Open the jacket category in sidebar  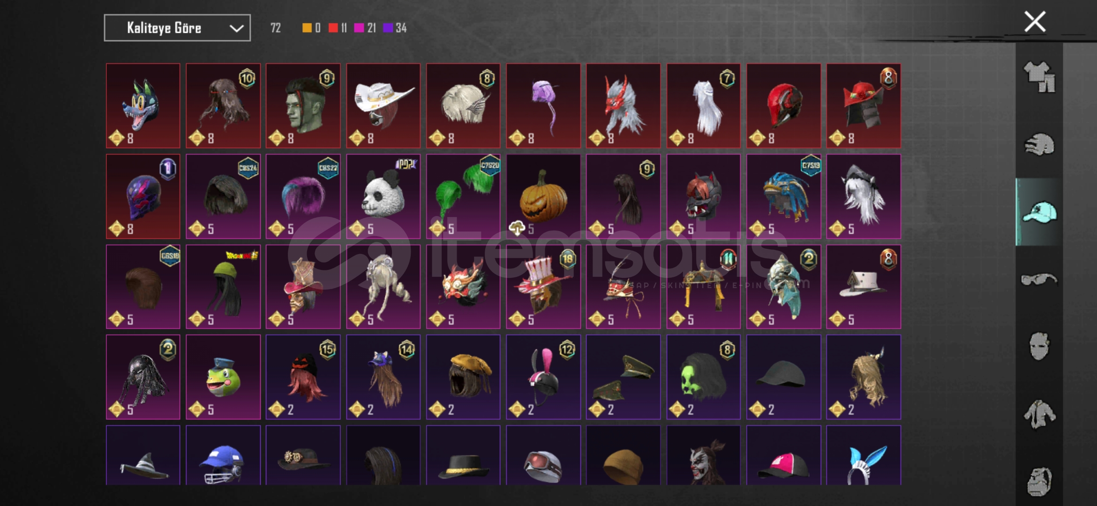point(1039,414)
